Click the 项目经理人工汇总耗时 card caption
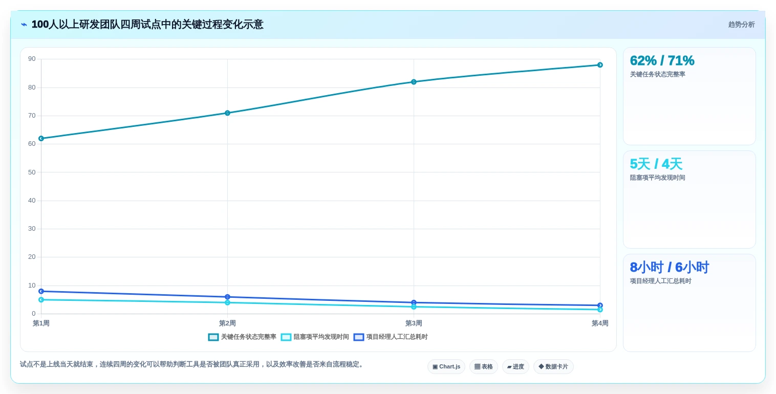This screenshot has width=776, height=394. coord(660,281)
